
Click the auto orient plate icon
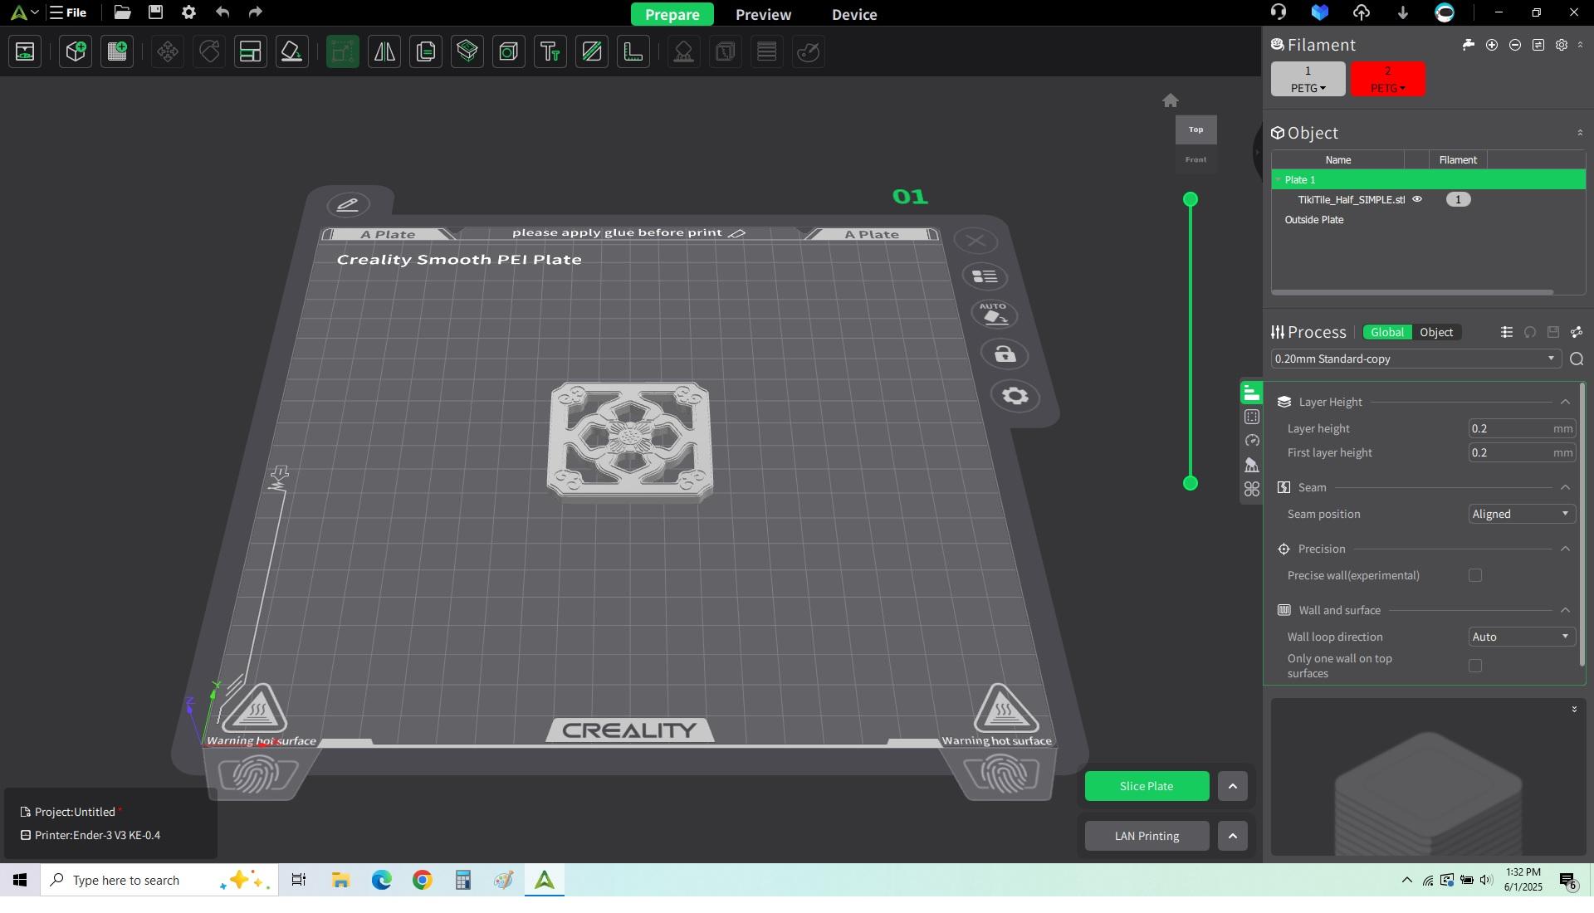pyautogui.click(x=994, y=315)
